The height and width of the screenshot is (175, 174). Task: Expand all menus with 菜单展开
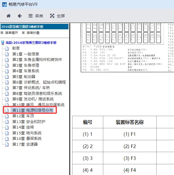9,33
